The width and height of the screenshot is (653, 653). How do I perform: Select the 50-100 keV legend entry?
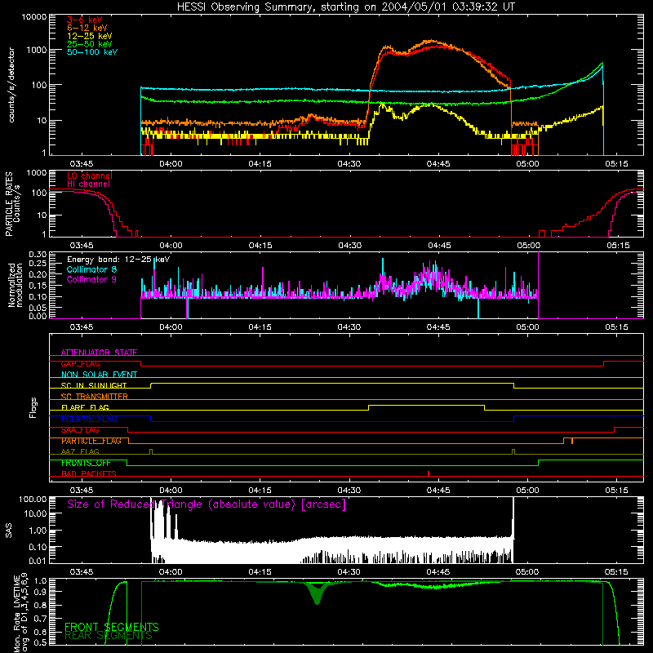(92, 52)
